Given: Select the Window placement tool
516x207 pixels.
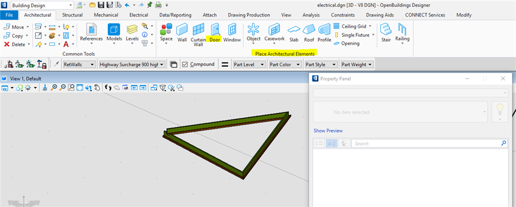Looking at the screenshot, I should tap(232, 33).
